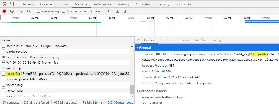Click the Request Method GET value
Screen dimensions: 279x104
pyautogui.click(x=171, y=66)
